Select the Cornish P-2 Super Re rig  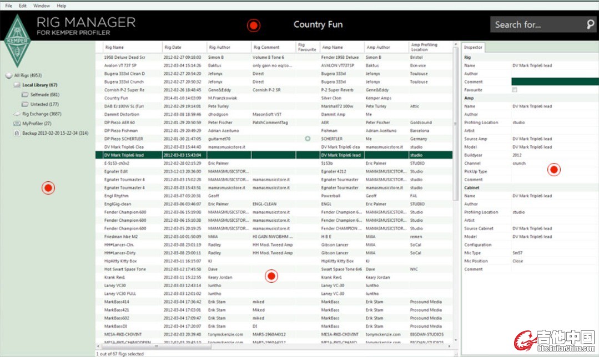[x=274, y=90]
